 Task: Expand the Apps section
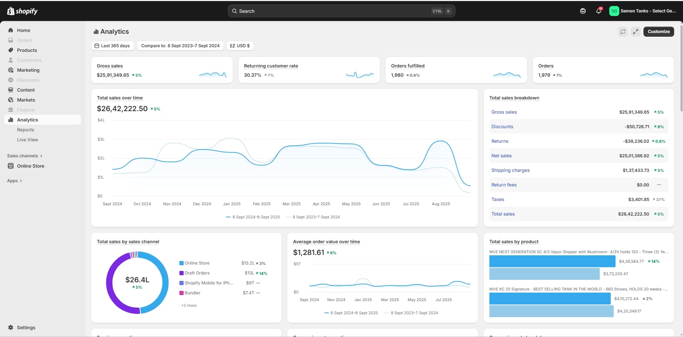[x=15, y=181]
